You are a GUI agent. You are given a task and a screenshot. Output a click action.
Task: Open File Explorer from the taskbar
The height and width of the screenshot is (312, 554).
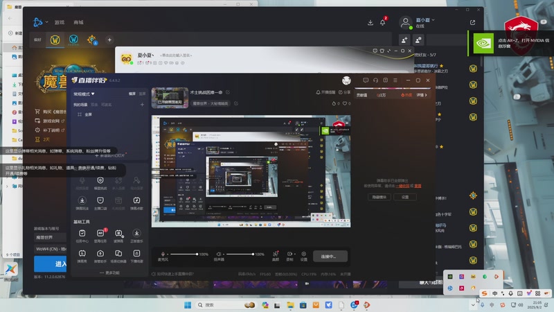point(290,305)
